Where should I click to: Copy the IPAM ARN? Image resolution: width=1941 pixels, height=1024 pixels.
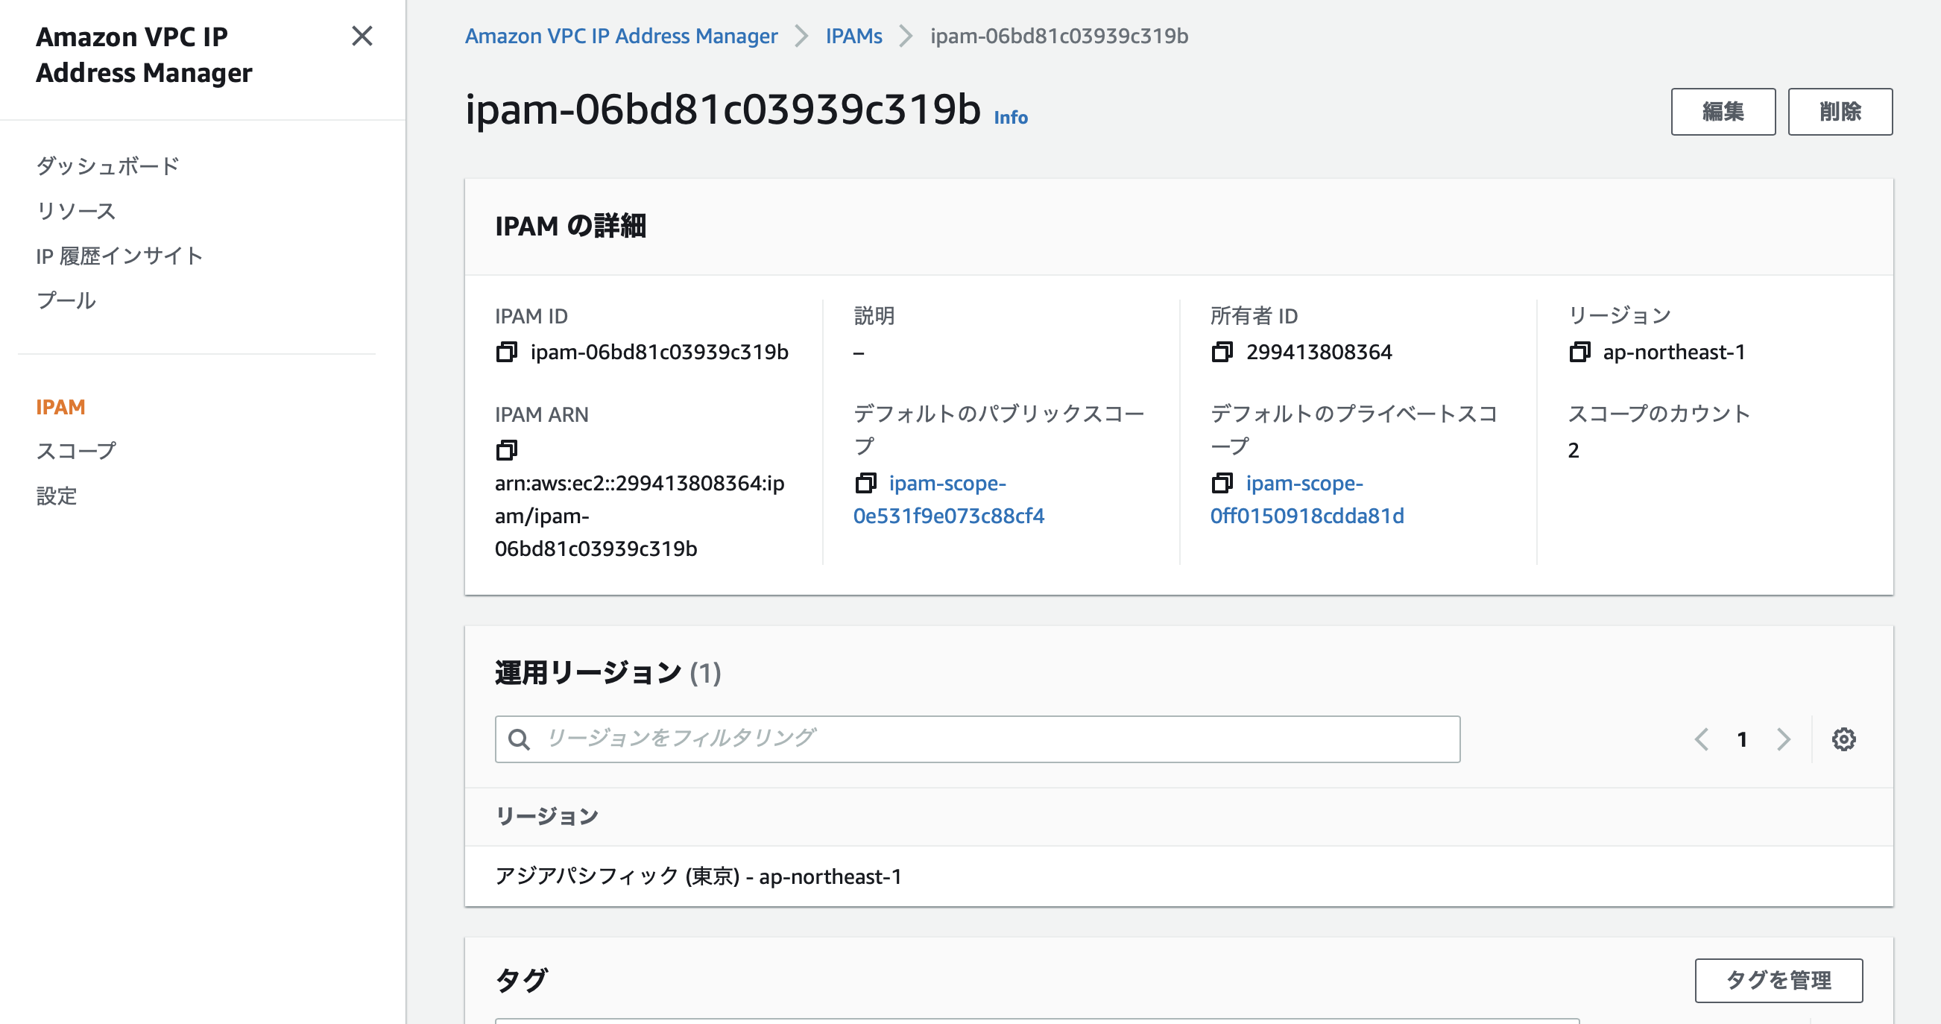click(x=507, y=450)
